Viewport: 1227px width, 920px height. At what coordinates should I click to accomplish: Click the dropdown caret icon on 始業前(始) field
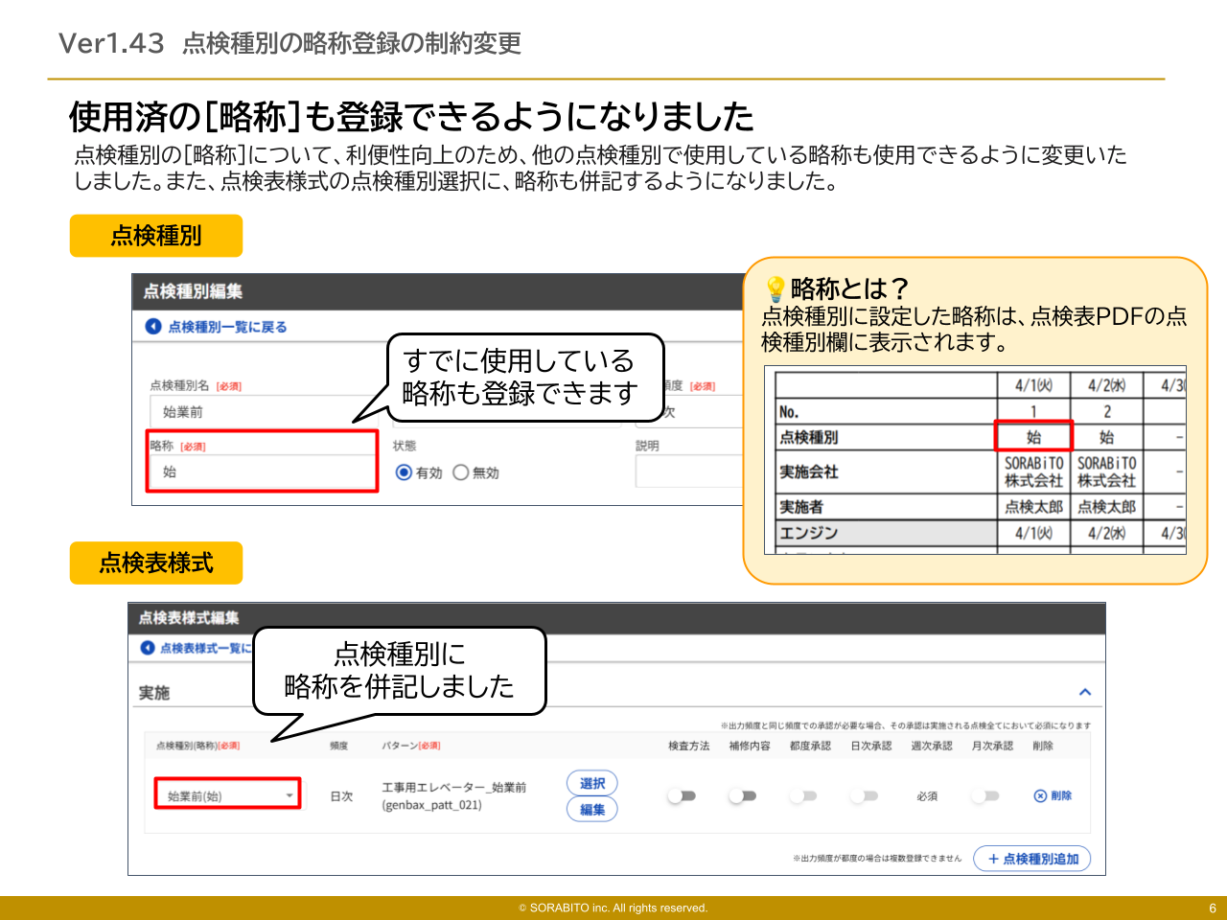point(290,794)
